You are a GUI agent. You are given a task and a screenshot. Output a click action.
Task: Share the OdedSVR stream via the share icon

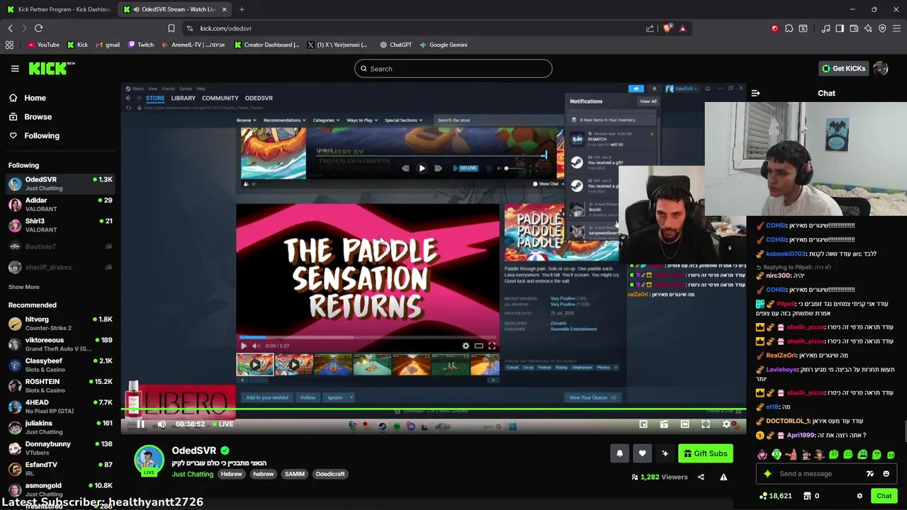point(701,477)
